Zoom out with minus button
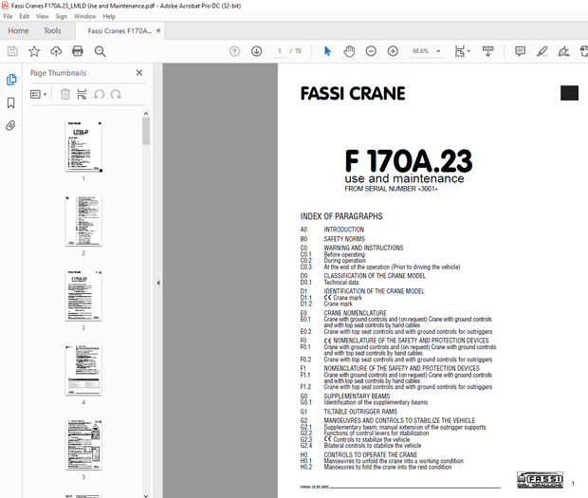The width and height of the screenshot is (588, 498). [371, 51]
